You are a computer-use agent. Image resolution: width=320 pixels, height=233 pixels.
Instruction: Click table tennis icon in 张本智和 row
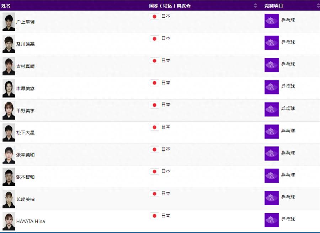272,176
